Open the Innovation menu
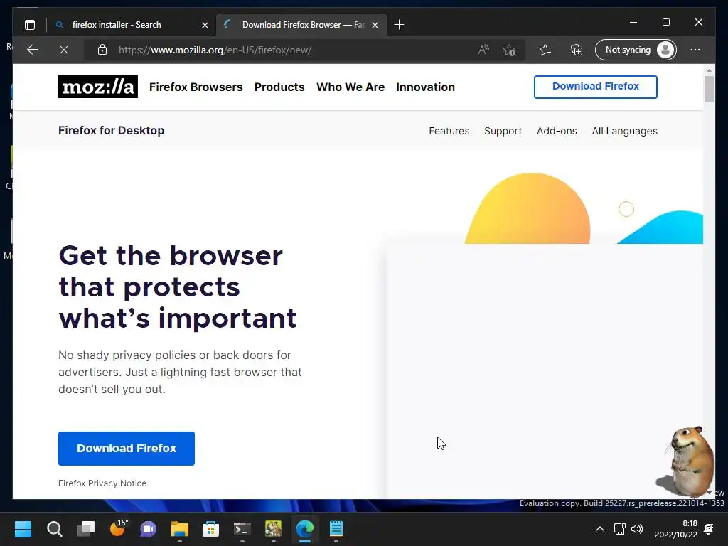 425,87
